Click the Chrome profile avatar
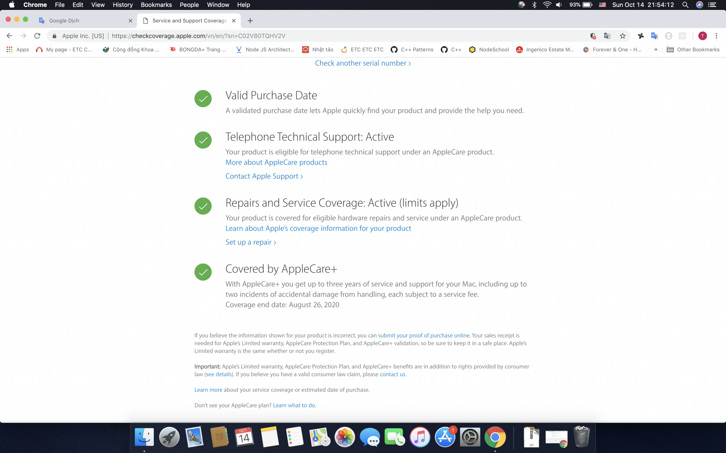726x453 pixels. tap(702, 36)
